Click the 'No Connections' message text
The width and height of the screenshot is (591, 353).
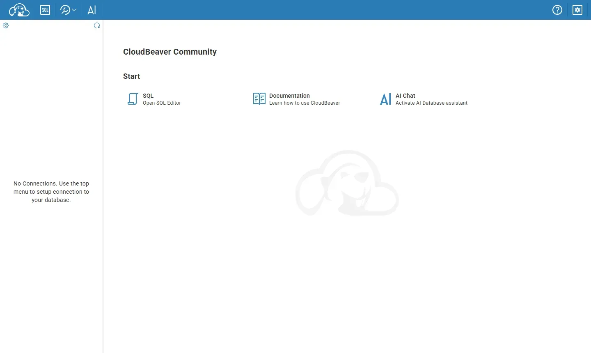click(51, 192)
